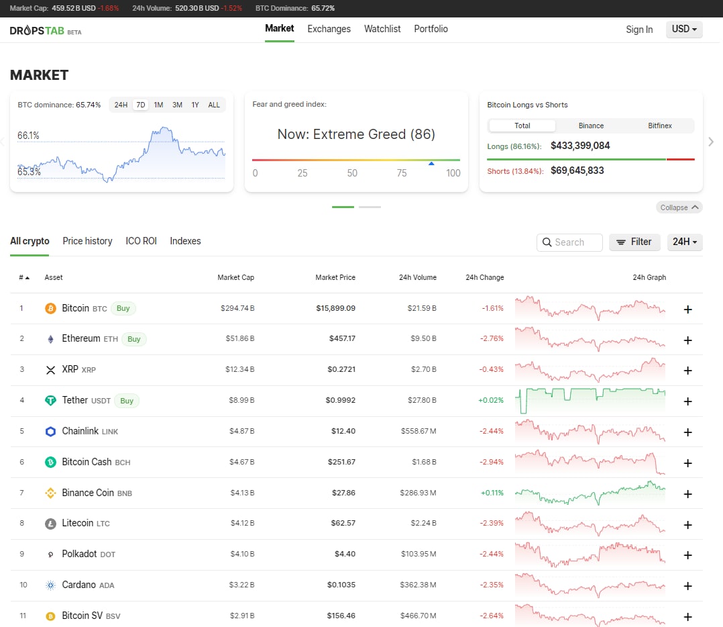Switch to the ICO ROI tab
The image size is (723, 627).
point(141,241)
